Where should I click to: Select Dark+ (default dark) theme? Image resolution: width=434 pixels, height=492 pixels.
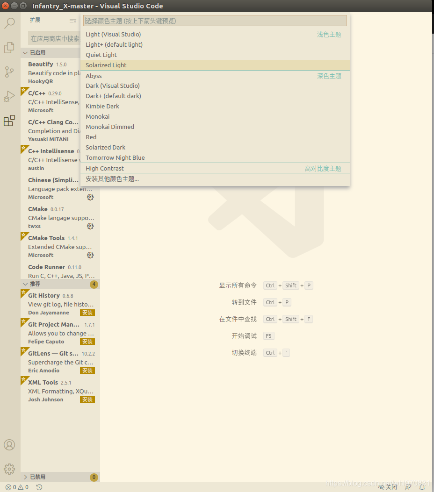point(215,96)
